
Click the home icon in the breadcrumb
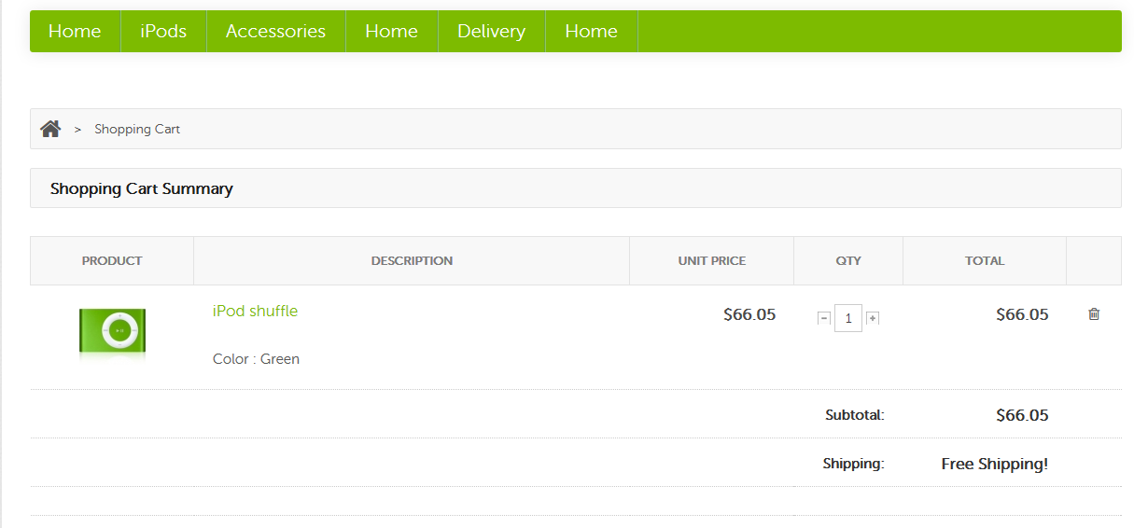(50, 129)
